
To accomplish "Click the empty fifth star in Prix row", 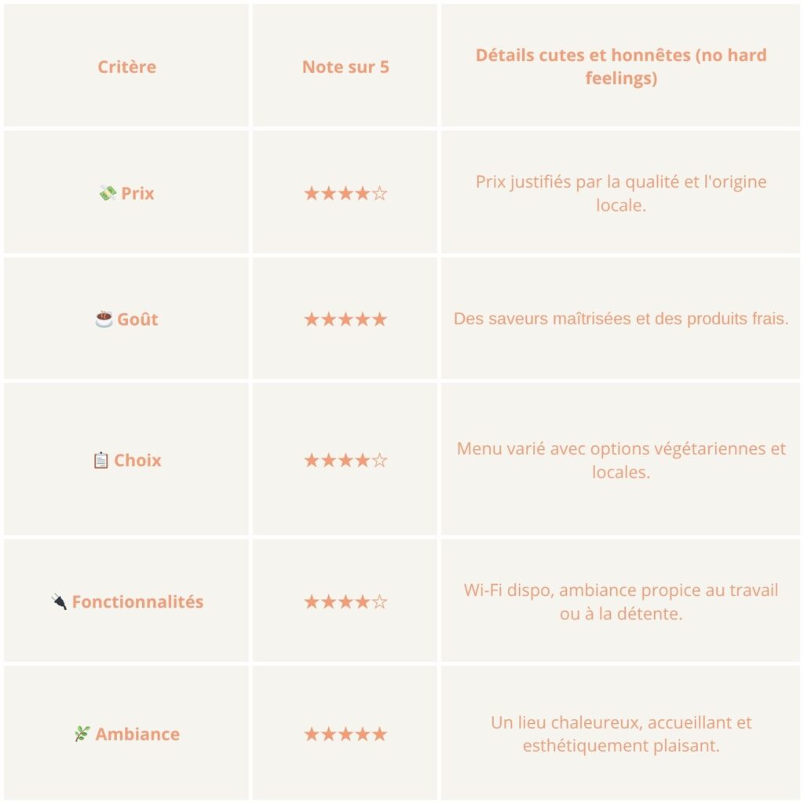I will (x=379, y=193).
